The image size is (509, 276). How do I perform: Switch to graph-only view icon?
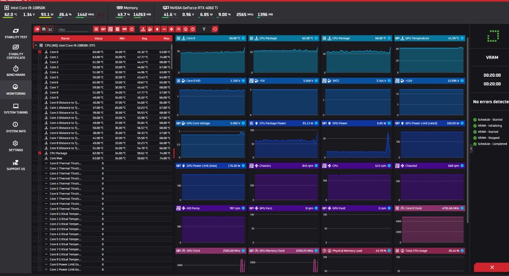(50, 29)
